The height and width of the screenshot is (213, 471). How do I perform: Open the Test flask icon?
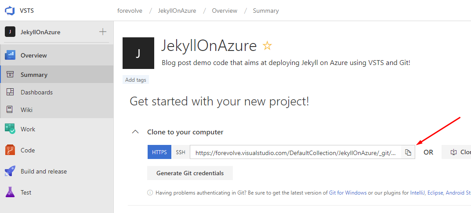point(10,192)
